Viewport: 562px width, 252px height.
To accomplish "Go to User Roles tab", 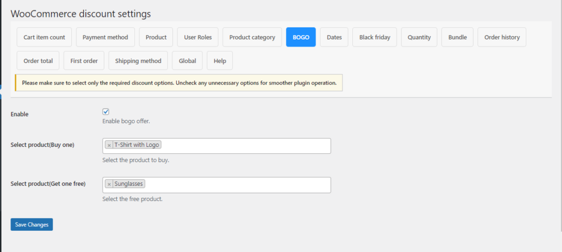I will pyautogui.click(x=198, y=37).
